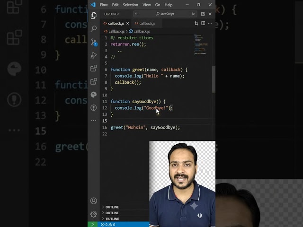Click the comment text on line 1
The height and width of the screenshot is (227, 303).
pos(132,38)
